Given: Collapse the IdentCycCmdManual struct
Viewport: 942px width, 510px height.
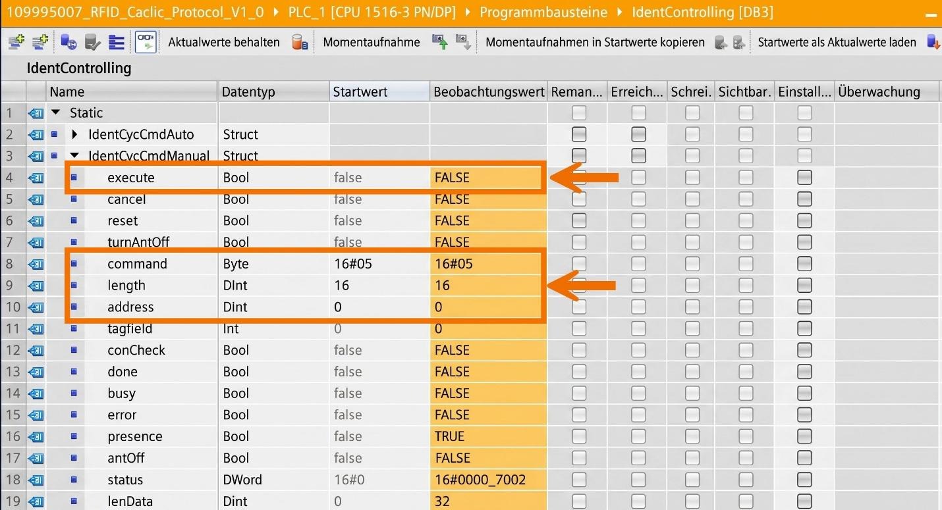Looking at the screenshot, I should click(x=75, y=156).
